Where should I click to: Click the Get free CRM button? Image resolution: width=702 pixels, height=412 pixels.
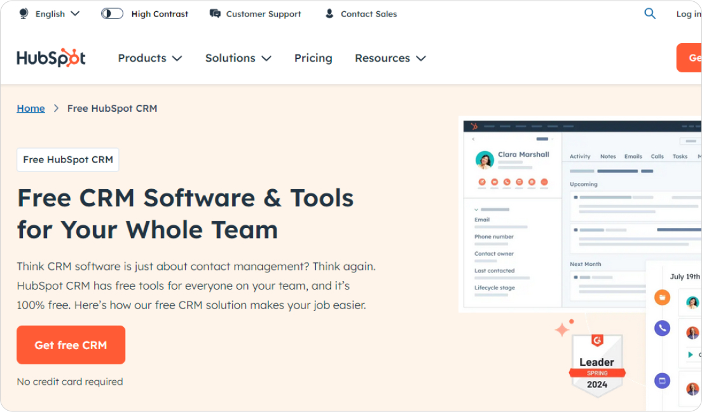tap(71, 345)
